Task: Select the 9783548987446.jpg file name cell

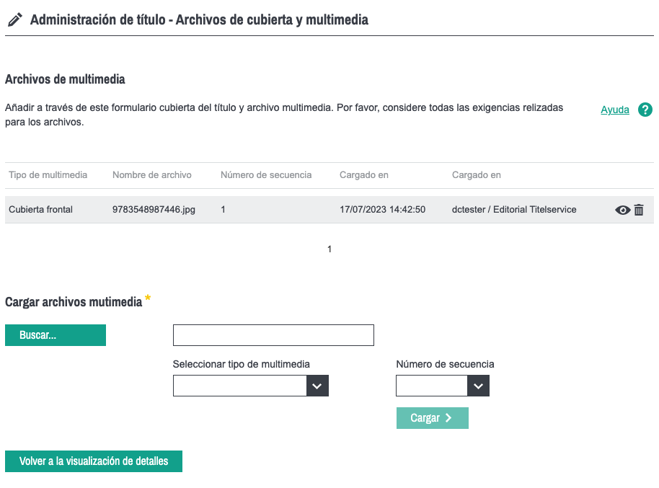Action: point(154,210)
